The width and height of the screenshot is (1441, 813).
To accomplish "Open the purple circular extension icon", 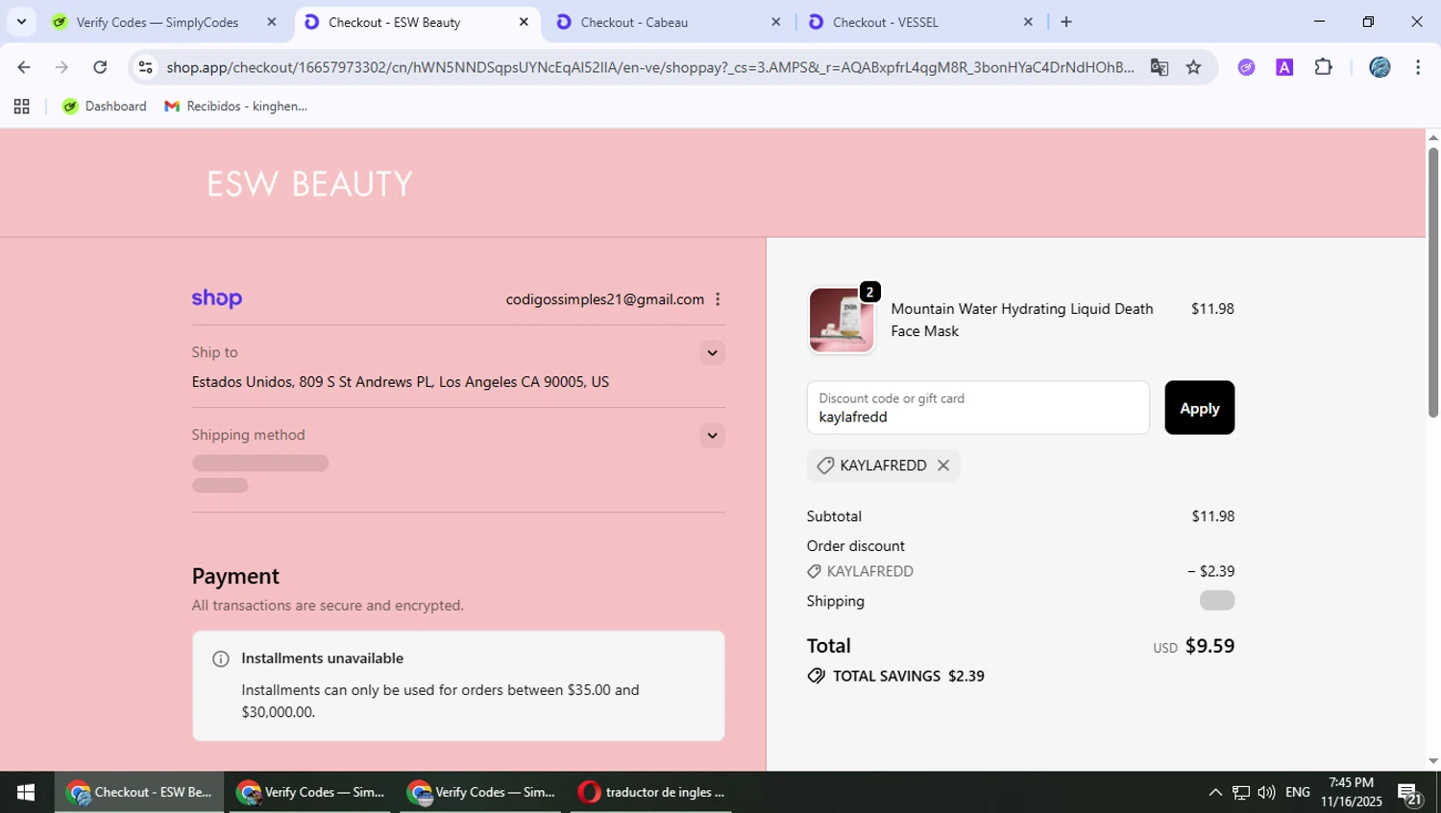I will tap(1246, 67).
